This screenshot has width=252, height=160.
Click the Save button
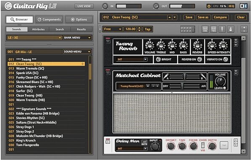(189, 17)
